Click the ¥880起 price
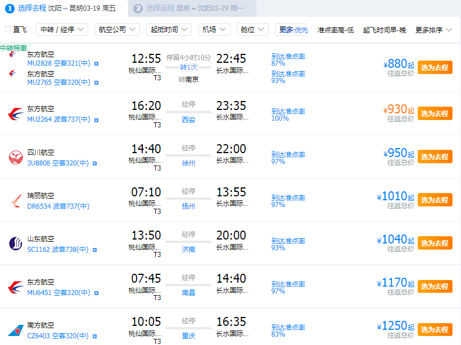The height and width of the screenshot is (345, 461). (x=399, y=64)
